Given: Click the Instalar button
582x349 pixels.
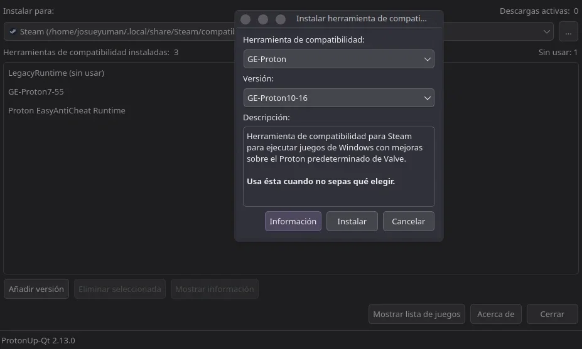Looking at the screenshot, I should click(x=352, y=221).
